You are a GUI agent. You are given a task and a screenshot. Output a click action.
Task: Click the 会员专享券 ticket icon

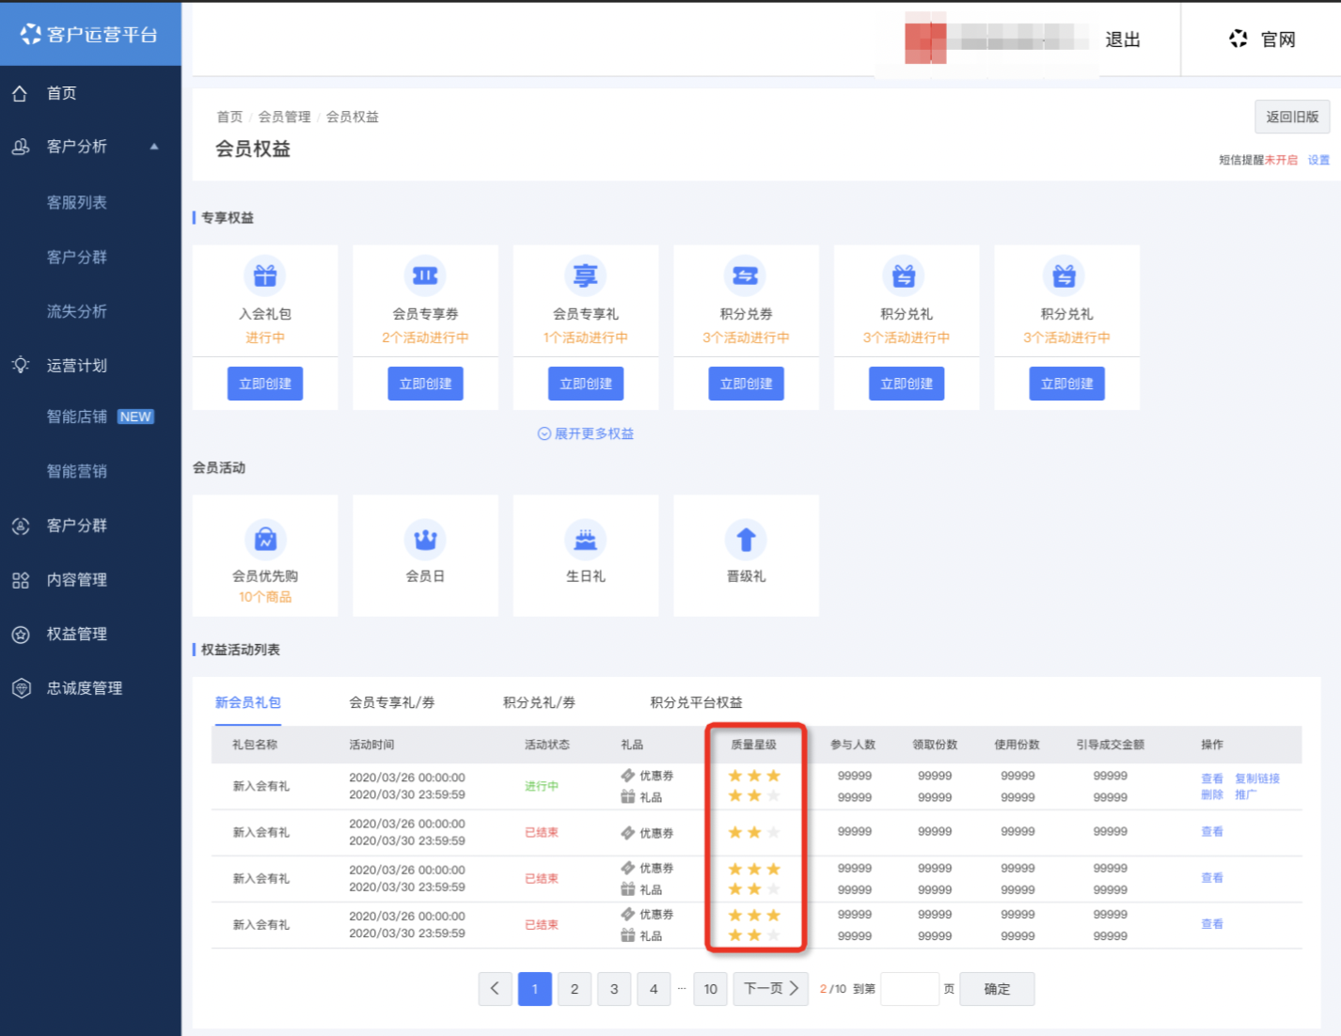(x=425, y=275)
